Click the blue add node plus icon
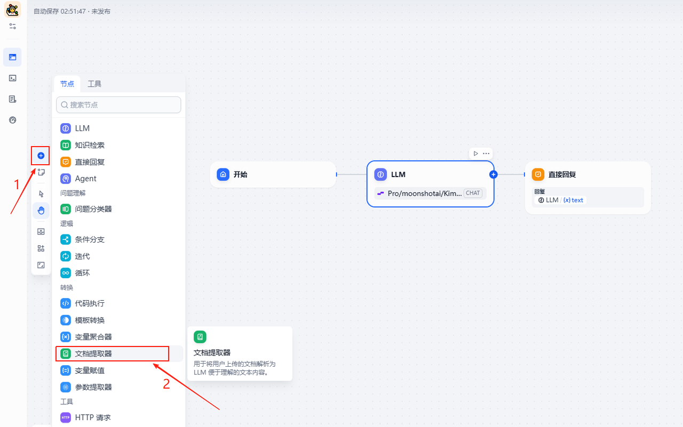683x427 pixels. (41, 156)
